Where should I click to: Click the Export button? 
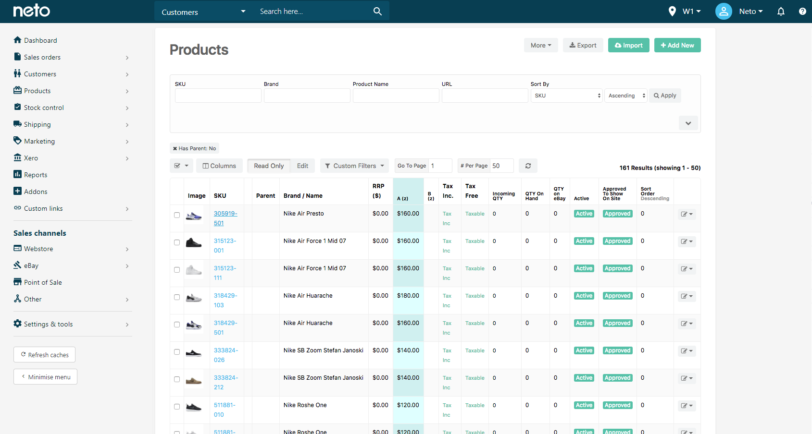(x=583, y=45)
